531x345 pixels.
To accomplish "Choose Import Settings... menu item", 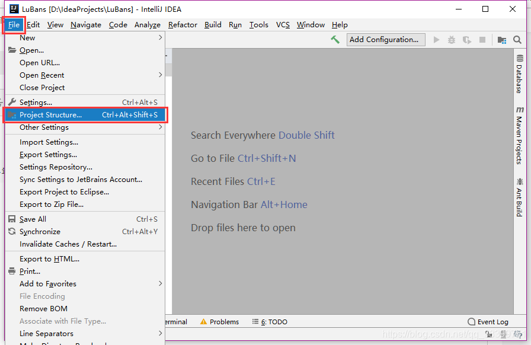I will click(85, 142).
